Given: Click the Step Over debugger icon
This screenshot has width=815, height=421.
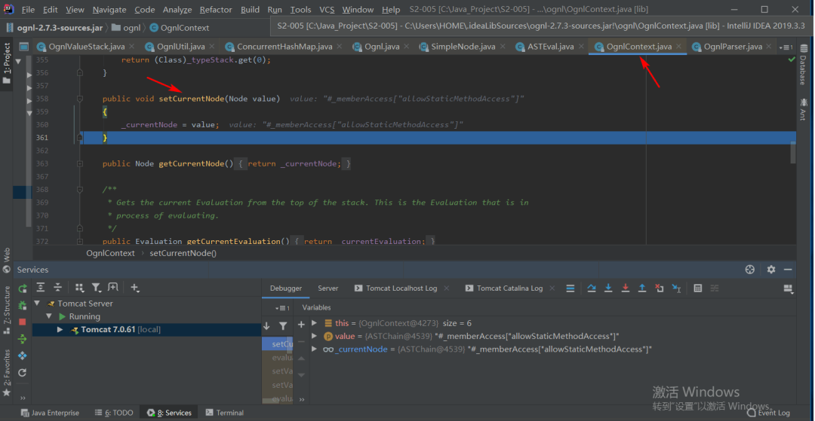Looking at the screenshot, I should coord(592,288).
